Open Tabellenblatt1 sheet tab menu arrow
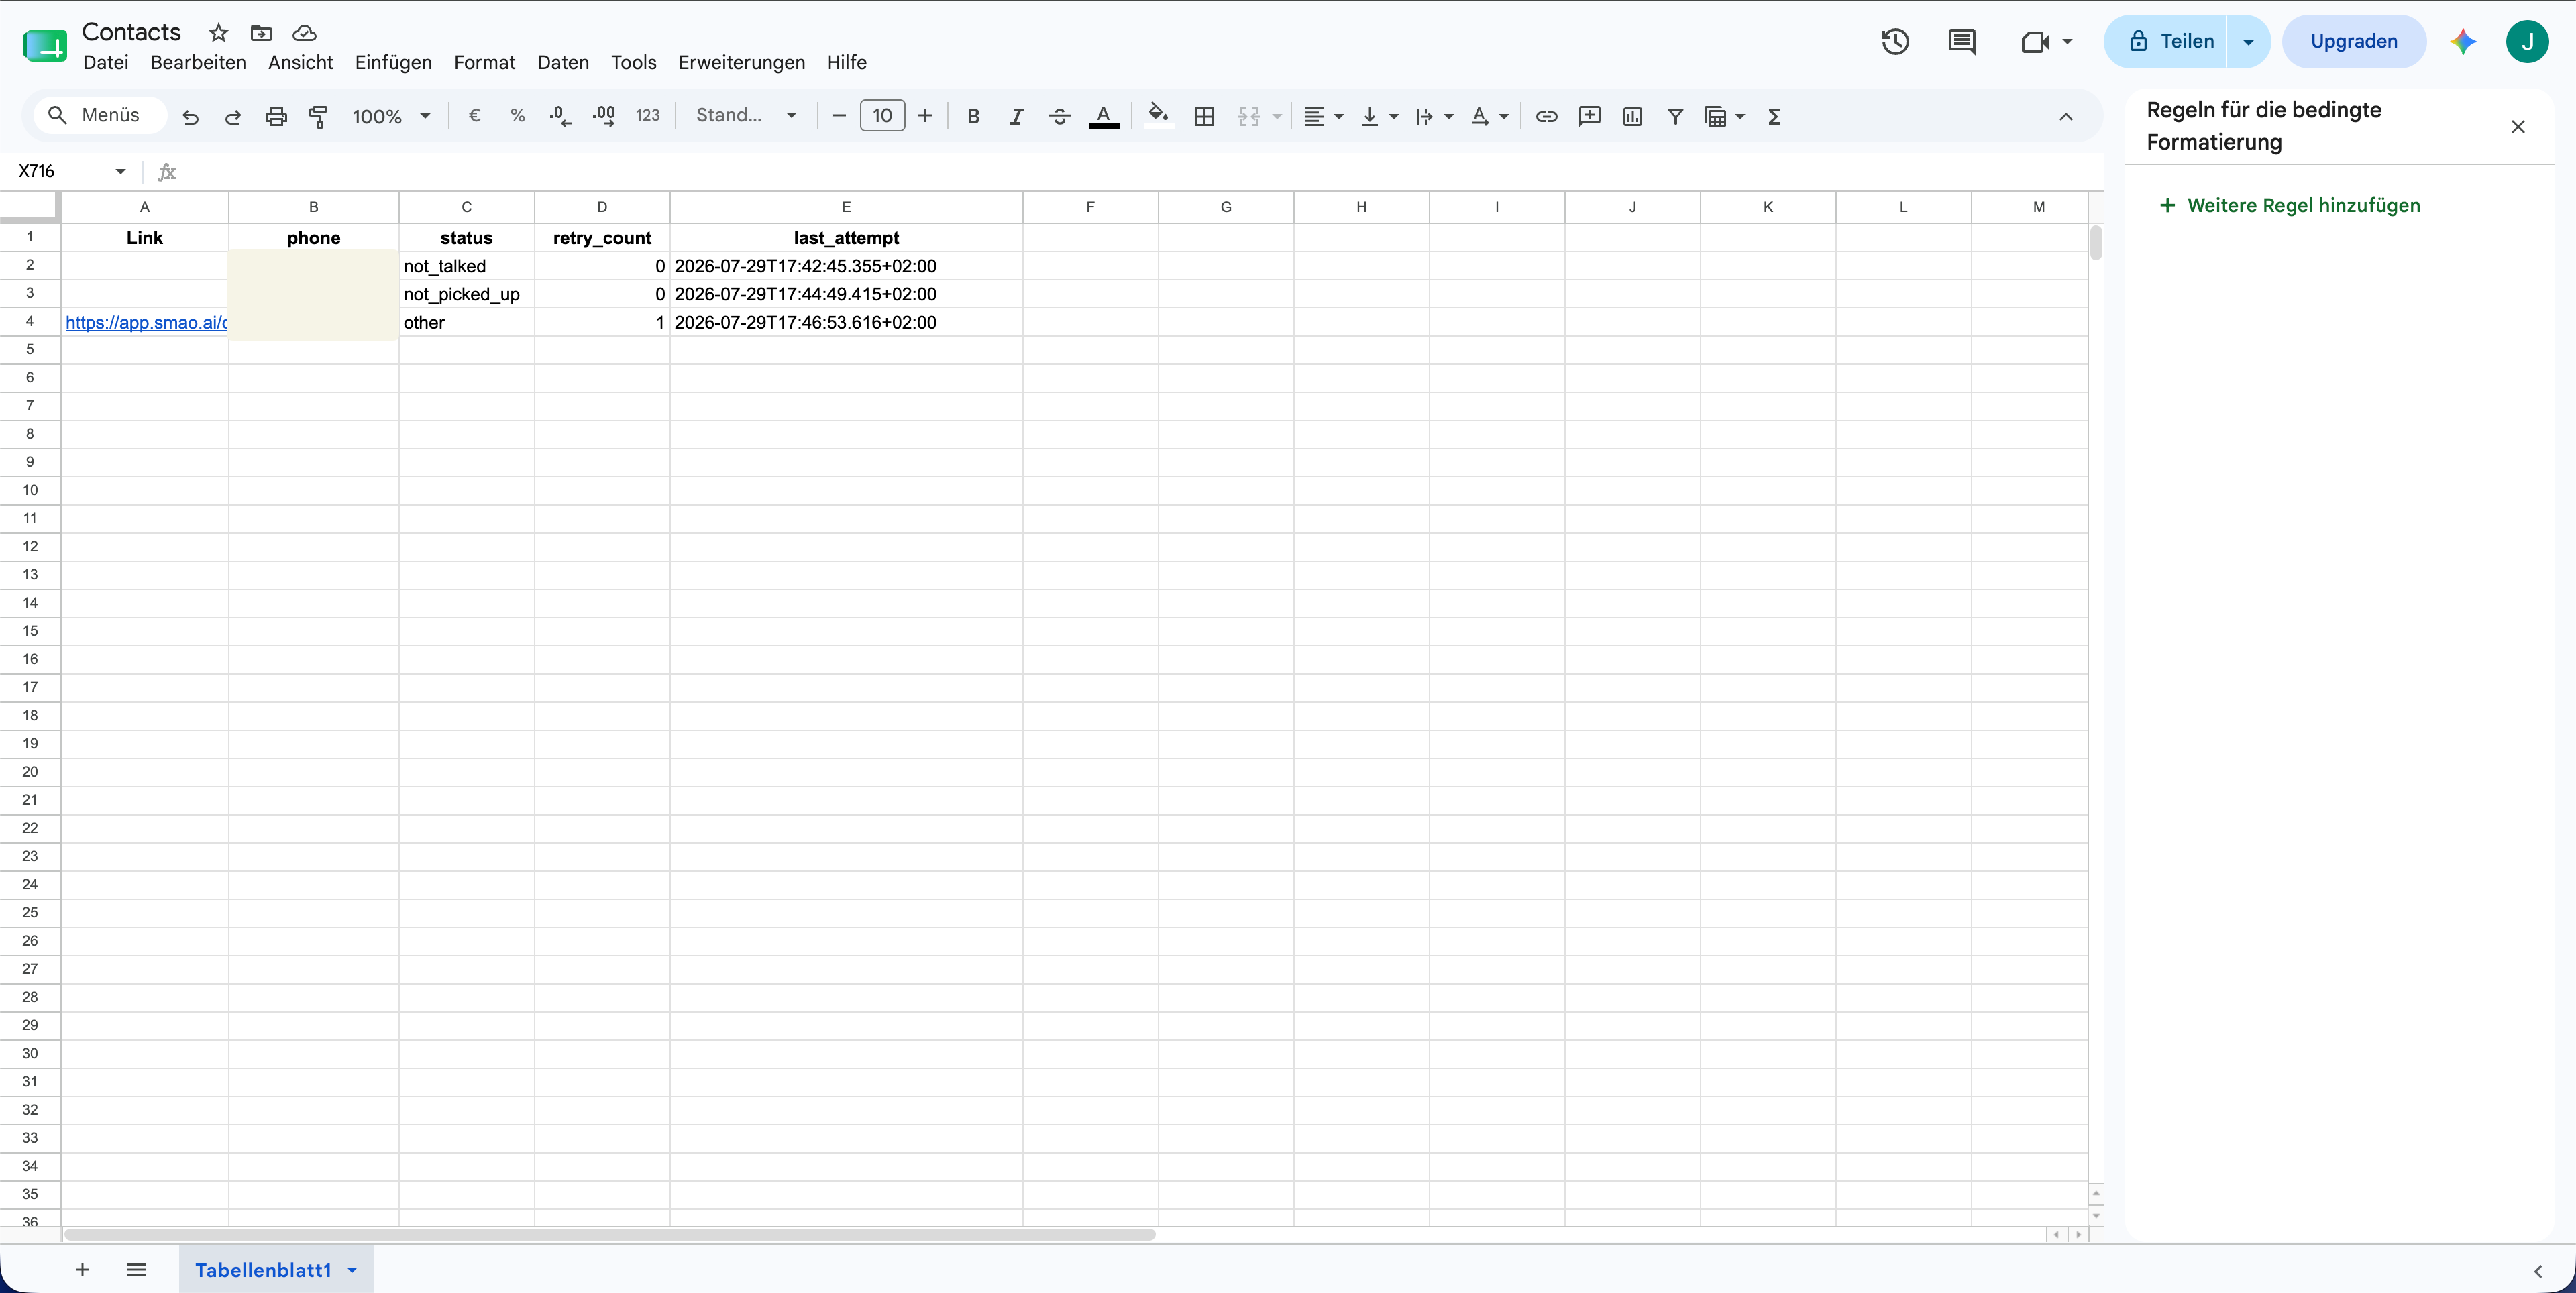2576x1293 pixels. click(x=352, y=1269)
